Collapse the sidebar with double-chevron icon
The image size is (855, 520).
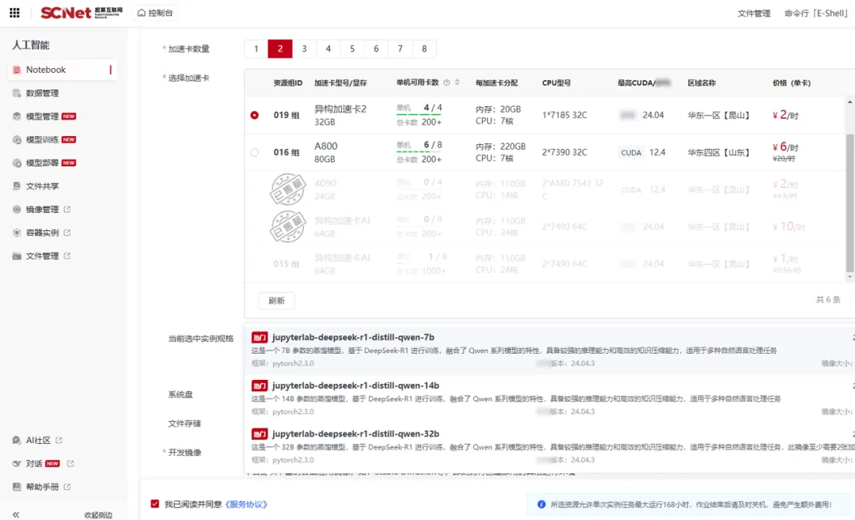point(16,514)
